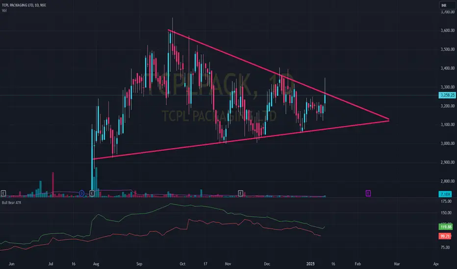
Task: Click the 3,000.00 price axis label
Action: 447,143
